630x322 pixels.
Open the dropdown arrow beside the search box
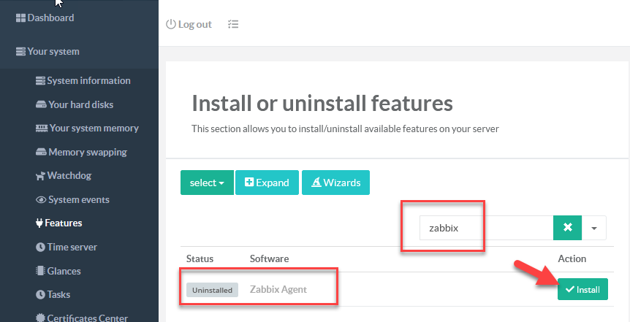pos(594,229)
